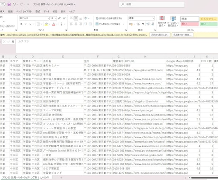
Task: Open the number format 標準 dropdown
Action: 154,18
